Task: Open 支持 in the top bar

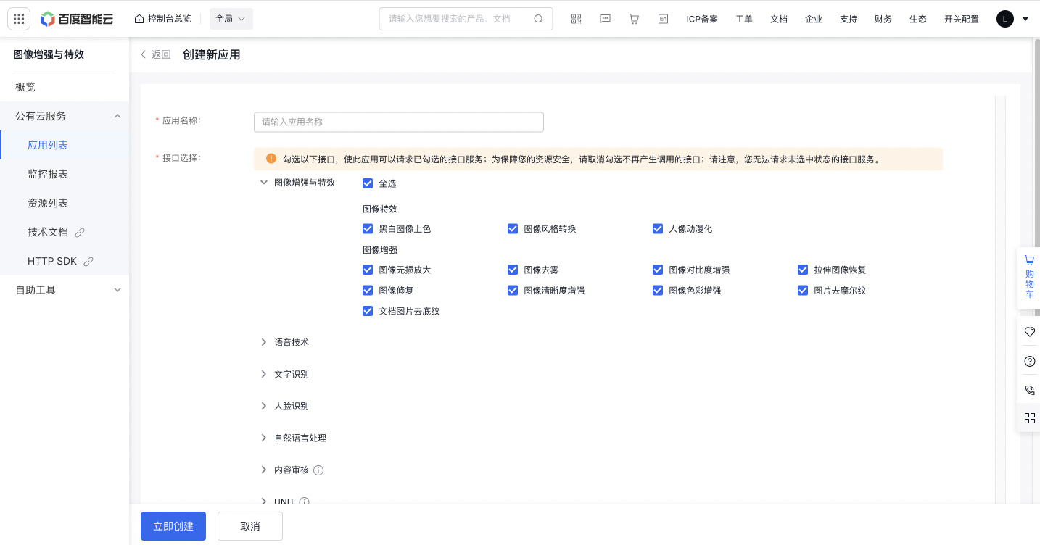Action: pos(849,19)
